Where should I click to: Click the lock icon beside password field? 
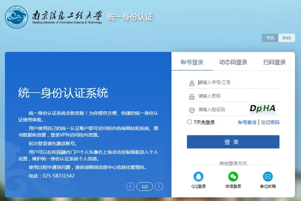tap(192, 97)
